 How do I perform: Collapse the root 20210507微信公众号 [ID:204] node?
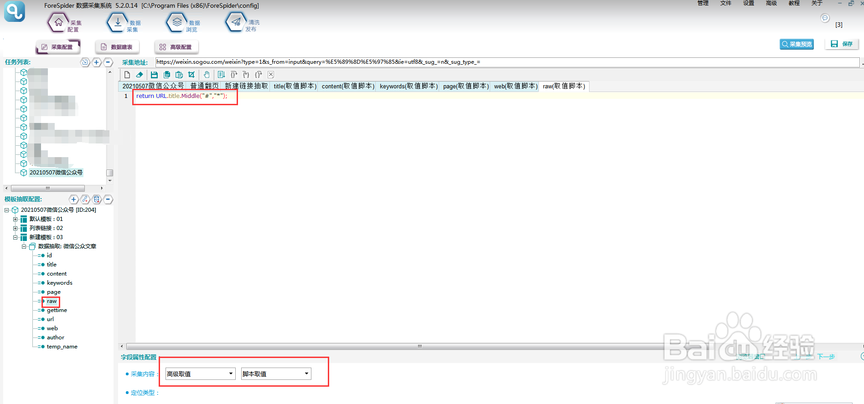click(6, 210)
